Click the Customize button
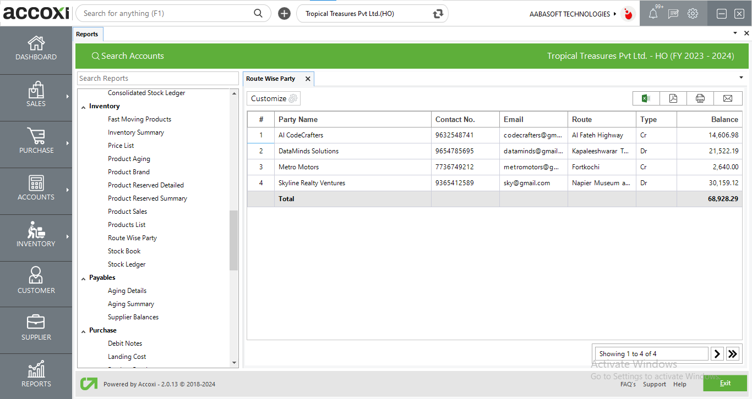Viewport: 752px width, 399px height. pos(274,98)
